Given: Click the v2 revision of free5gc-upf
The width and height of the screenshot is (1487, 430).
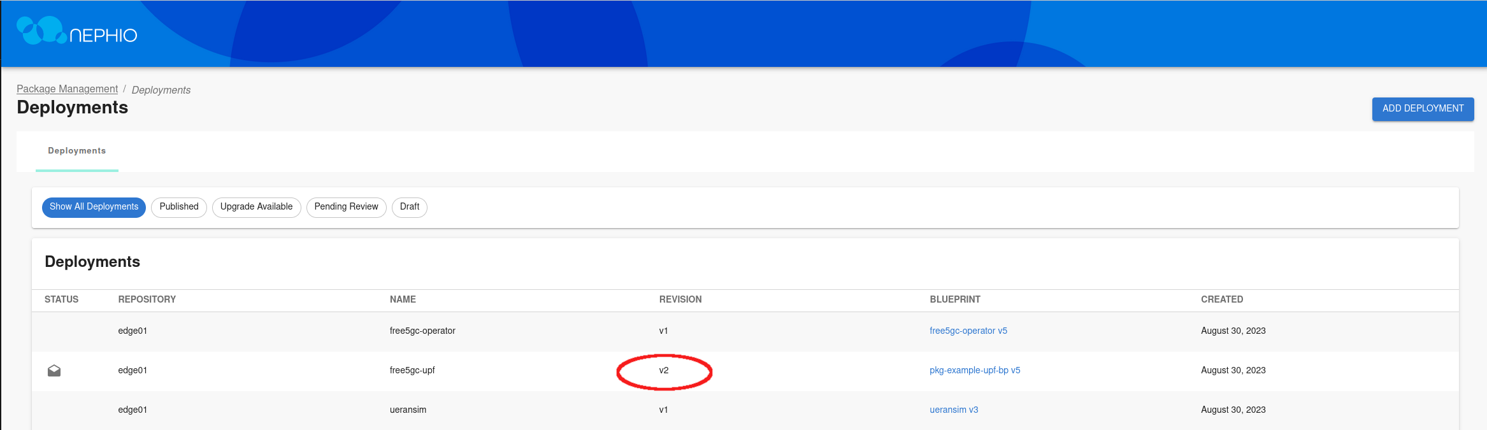Looking at the screenshot, I should (x=664, y=371).
